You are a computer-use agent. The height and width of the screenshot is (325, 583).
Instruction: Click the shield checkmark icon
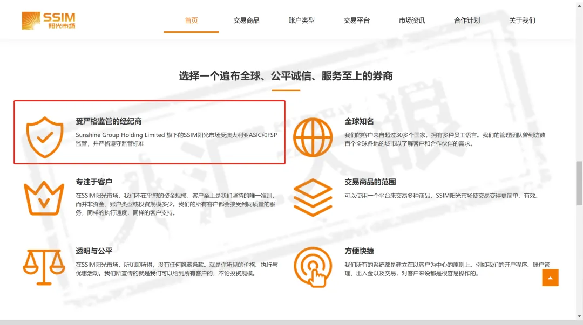pos(45,137)
